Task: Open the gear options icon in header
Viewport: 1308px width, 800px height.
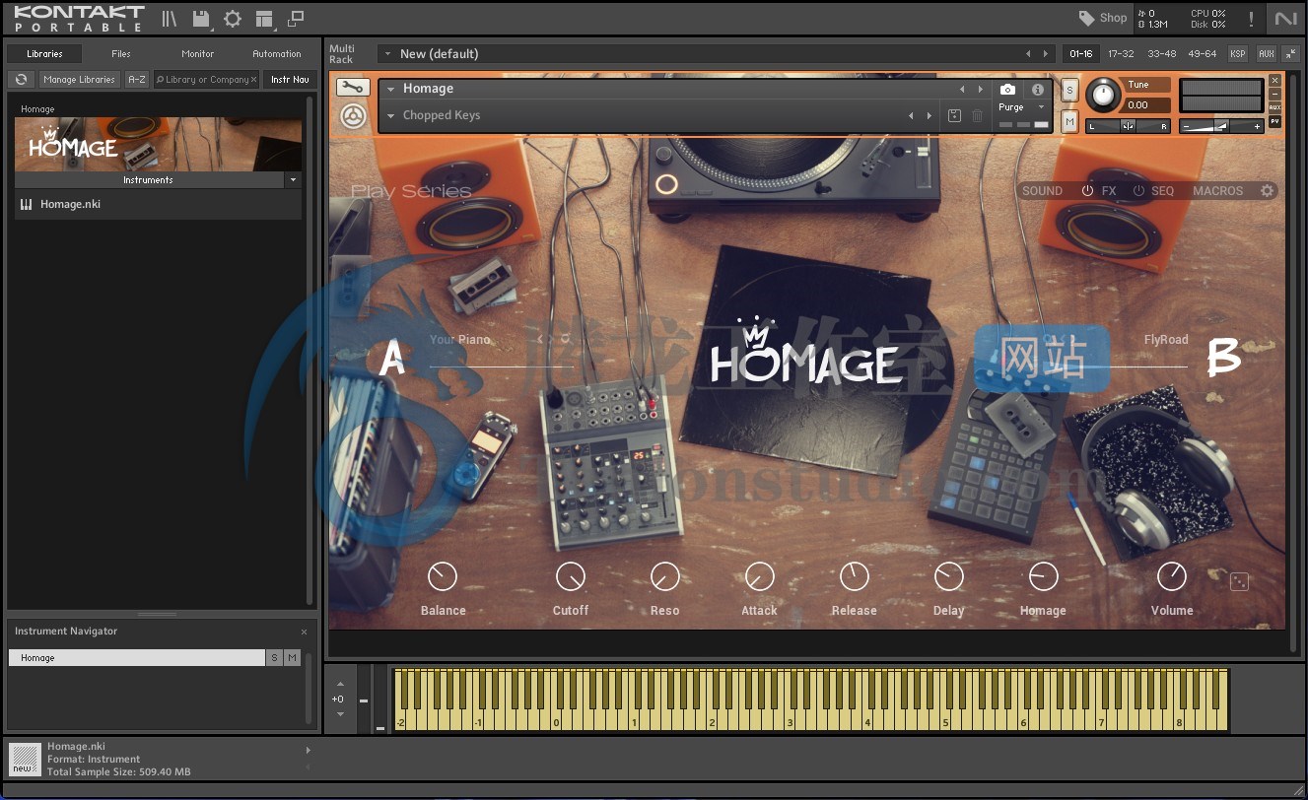Action: tap(233, 19)
